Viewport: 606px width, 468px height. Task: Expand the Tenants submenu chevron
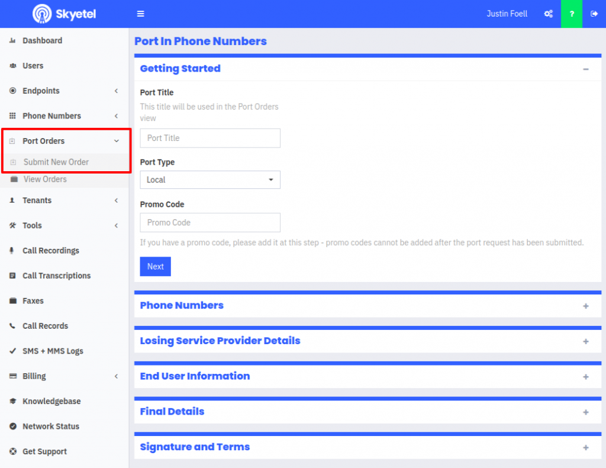click(x=117, y=200)
